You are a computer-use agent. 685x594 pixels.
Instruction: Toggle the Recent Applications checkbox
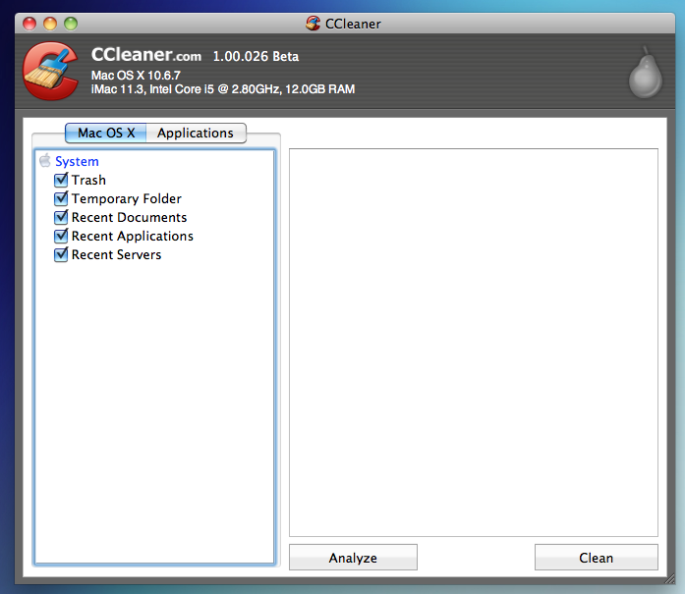(61, 236)
